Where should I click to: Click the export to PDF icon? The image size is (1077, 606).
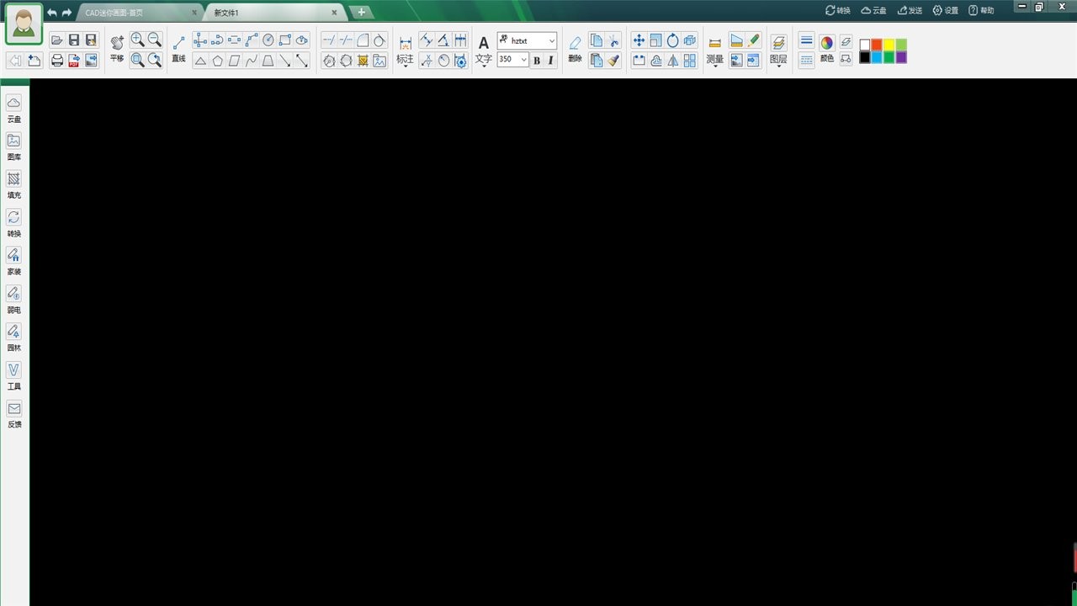pos(74,61)
